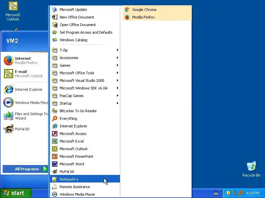The height and width of the screenshot is (198, 265).
Task: Click the BitLocker To Go Reader icon
Action: (x=55, y=111)
